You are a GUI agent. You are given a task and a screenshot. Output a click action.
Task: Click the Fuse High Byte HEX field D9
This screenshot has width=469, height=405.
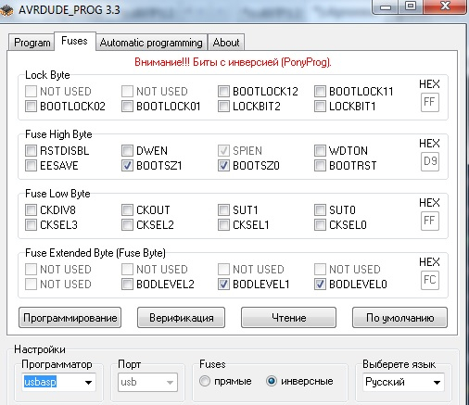[430, 161]
